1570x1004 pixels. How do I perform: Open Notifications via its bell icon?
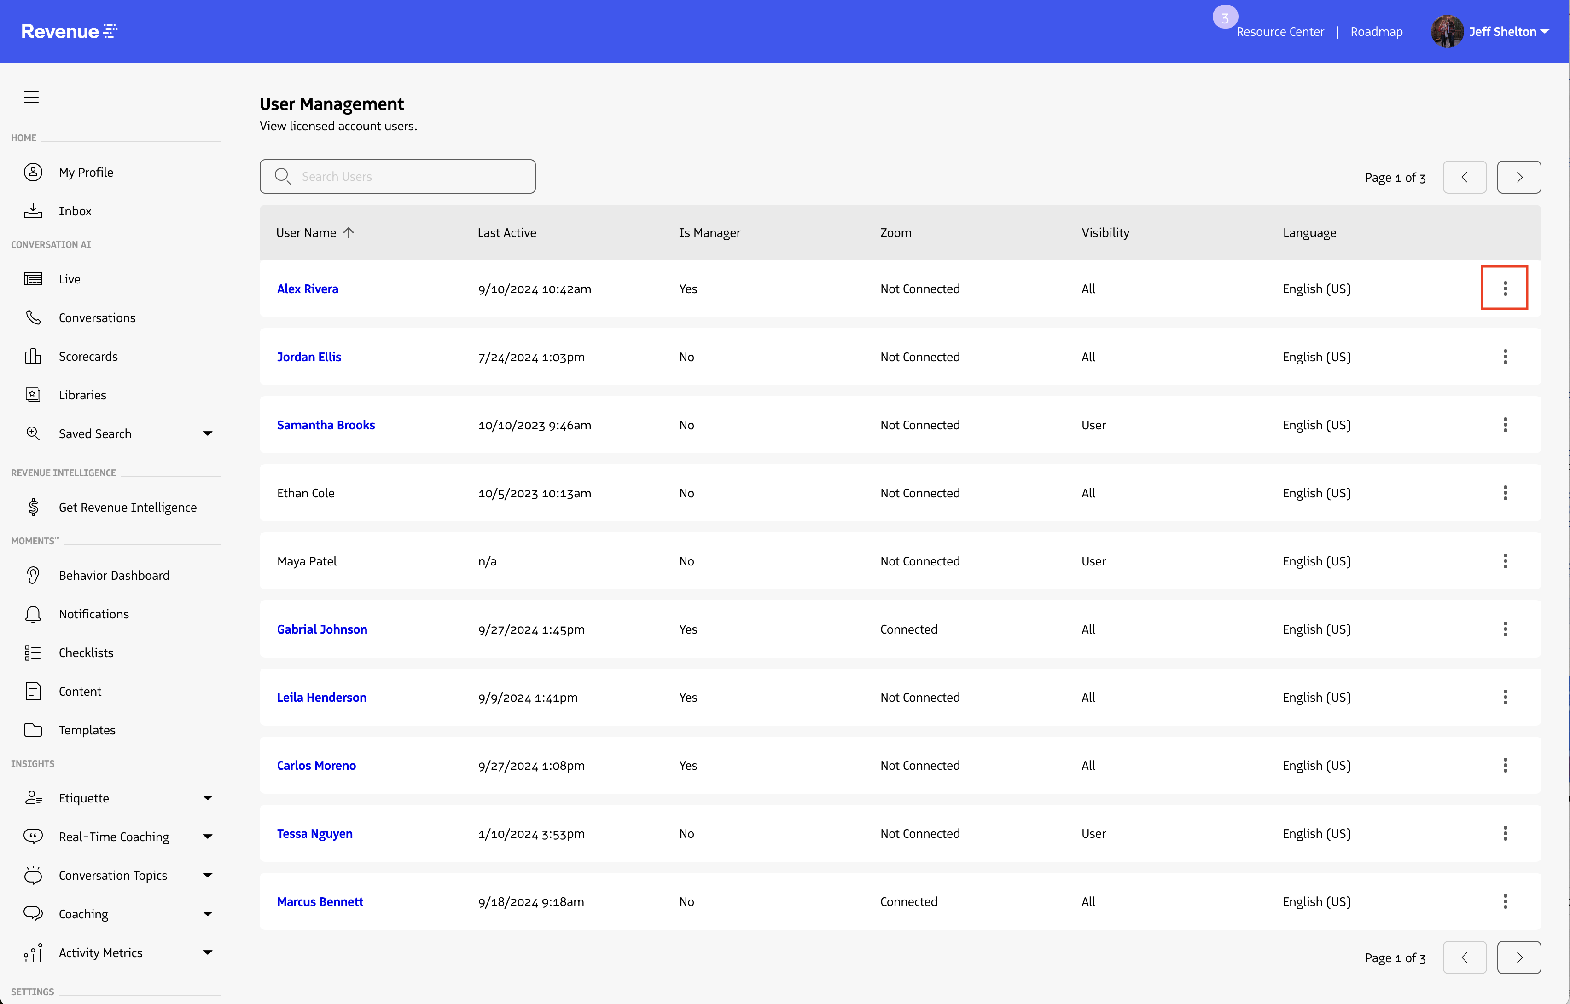(x=33, y=613)
